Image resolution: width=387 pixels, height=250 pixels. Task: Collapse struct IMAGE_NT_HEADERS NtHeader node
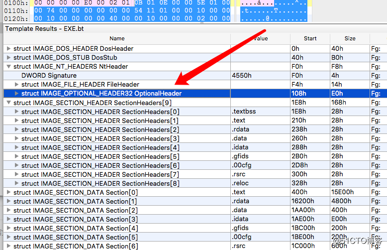(x=8, y=66)
